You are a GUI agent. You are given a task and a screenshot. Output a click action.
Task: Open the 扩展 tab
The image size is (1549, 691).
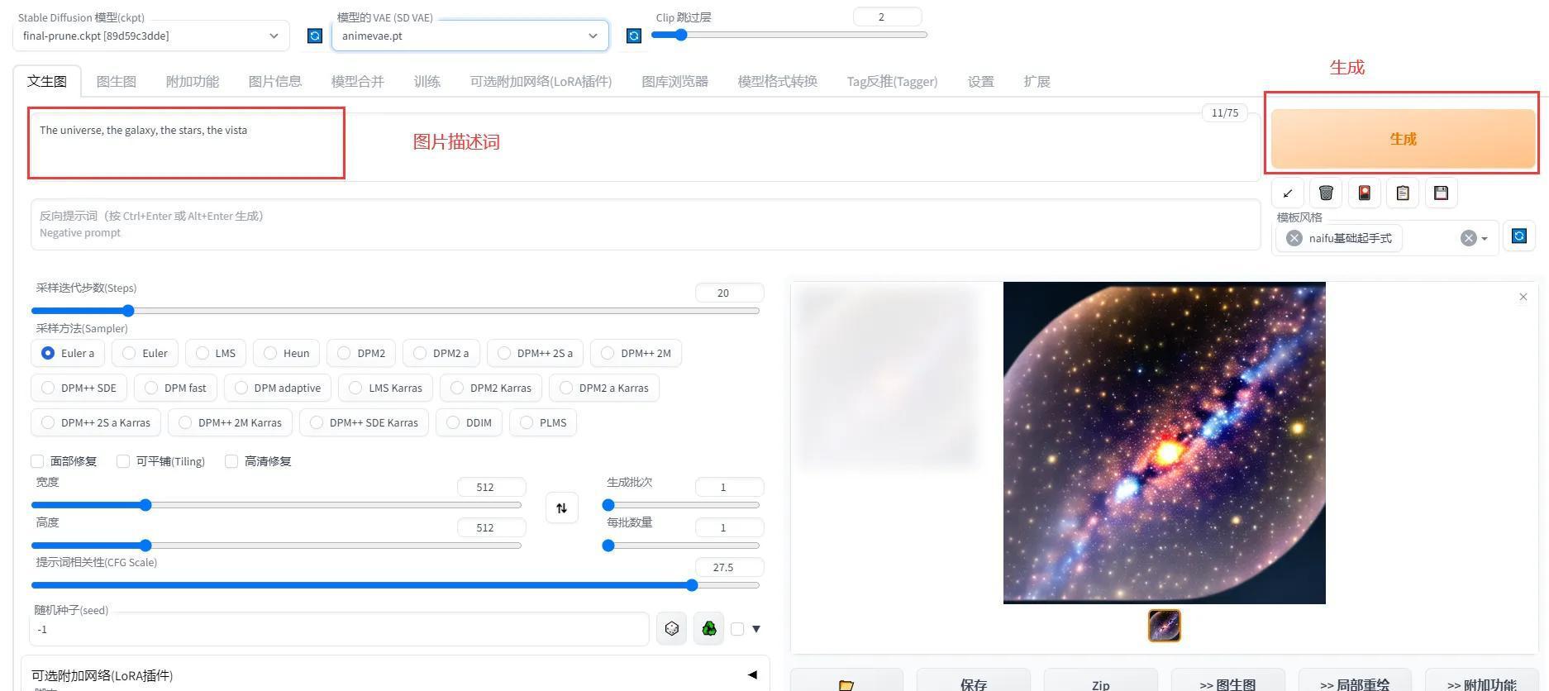click(1037, 81)
